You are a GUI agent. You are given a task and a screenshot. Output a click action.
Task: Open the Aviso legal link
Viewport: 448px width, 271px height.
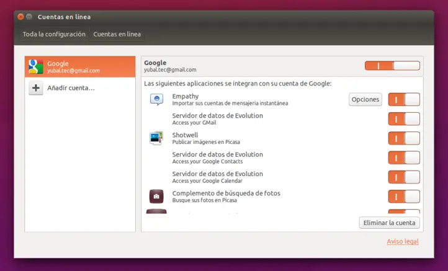click(x=403, y=242)
